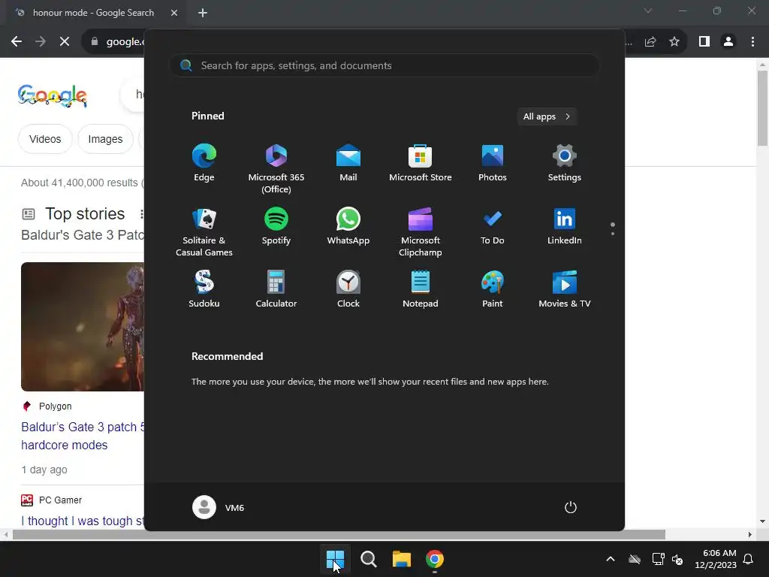Image resolution: width=769 pixels, height=577 pixels.
Task: Open taskbar Search
Action: coord(368,559)
